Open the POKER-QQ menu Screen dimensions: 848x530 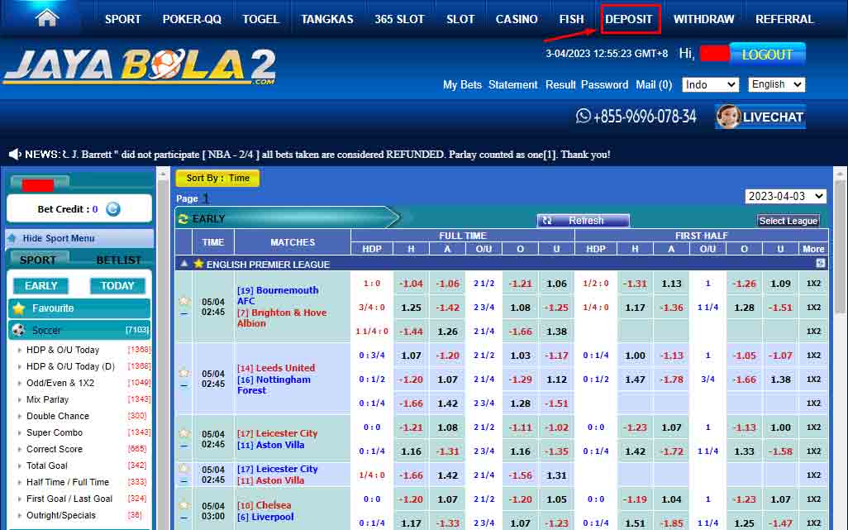point(192,20)
